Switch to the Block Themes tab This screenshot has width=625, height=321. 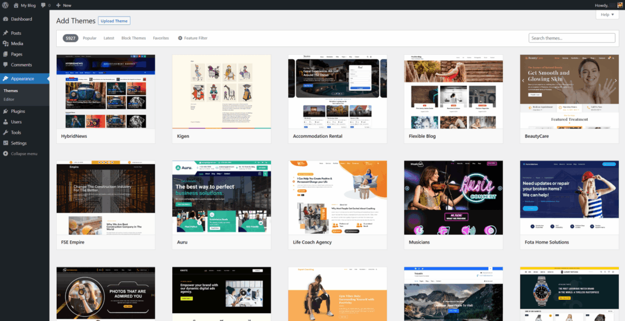(134, 38)
